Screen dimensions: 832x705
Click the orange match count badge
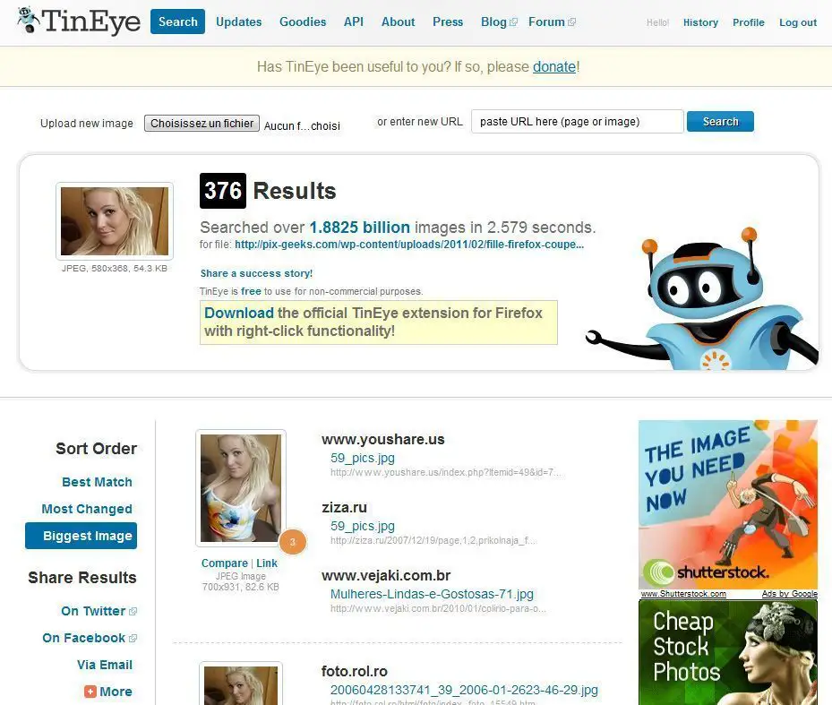coord(292,542)
